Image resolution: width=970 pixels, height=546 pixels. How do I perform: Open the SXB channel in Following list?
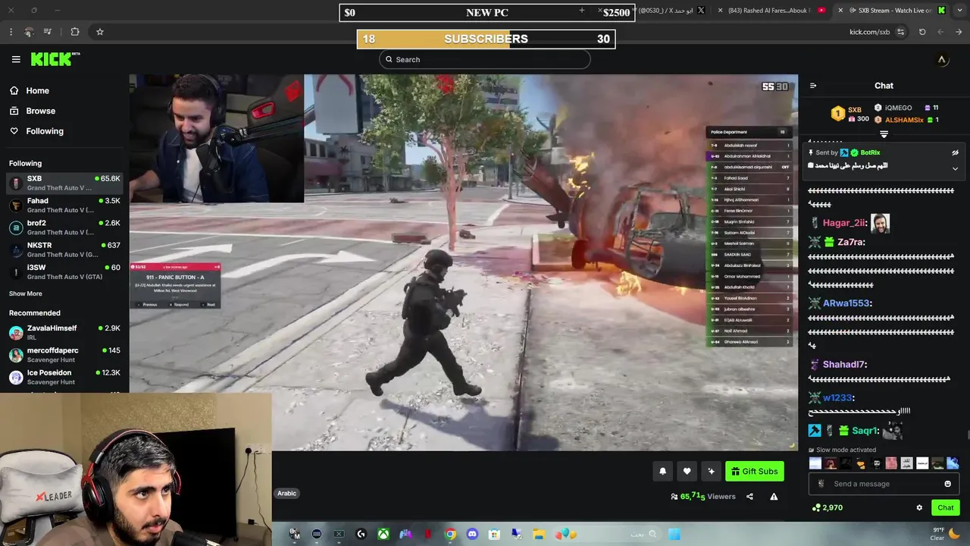64,183
